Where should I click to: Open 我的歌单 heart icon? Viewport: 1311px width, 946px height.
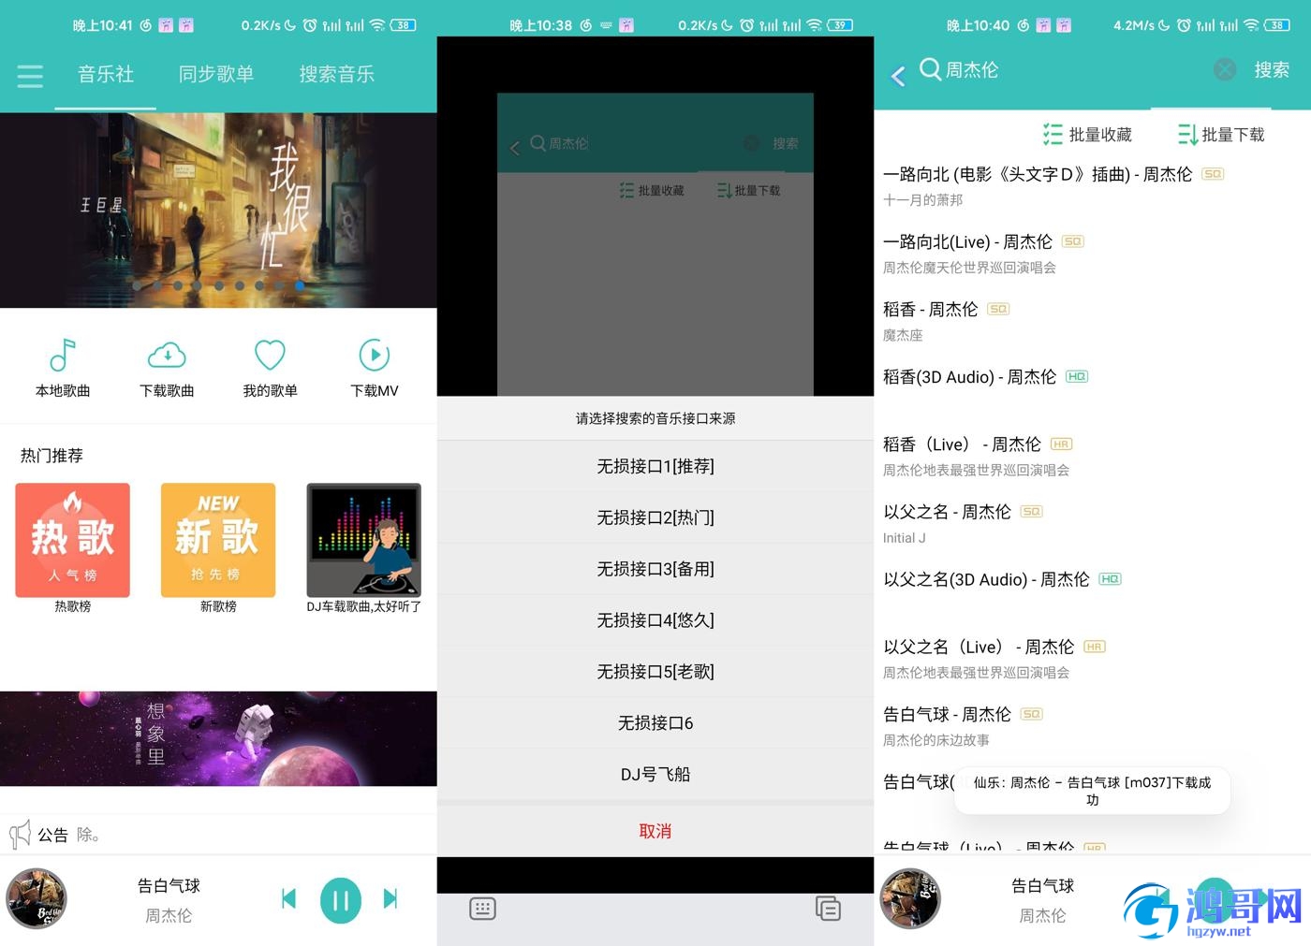(x=270, y=356)
